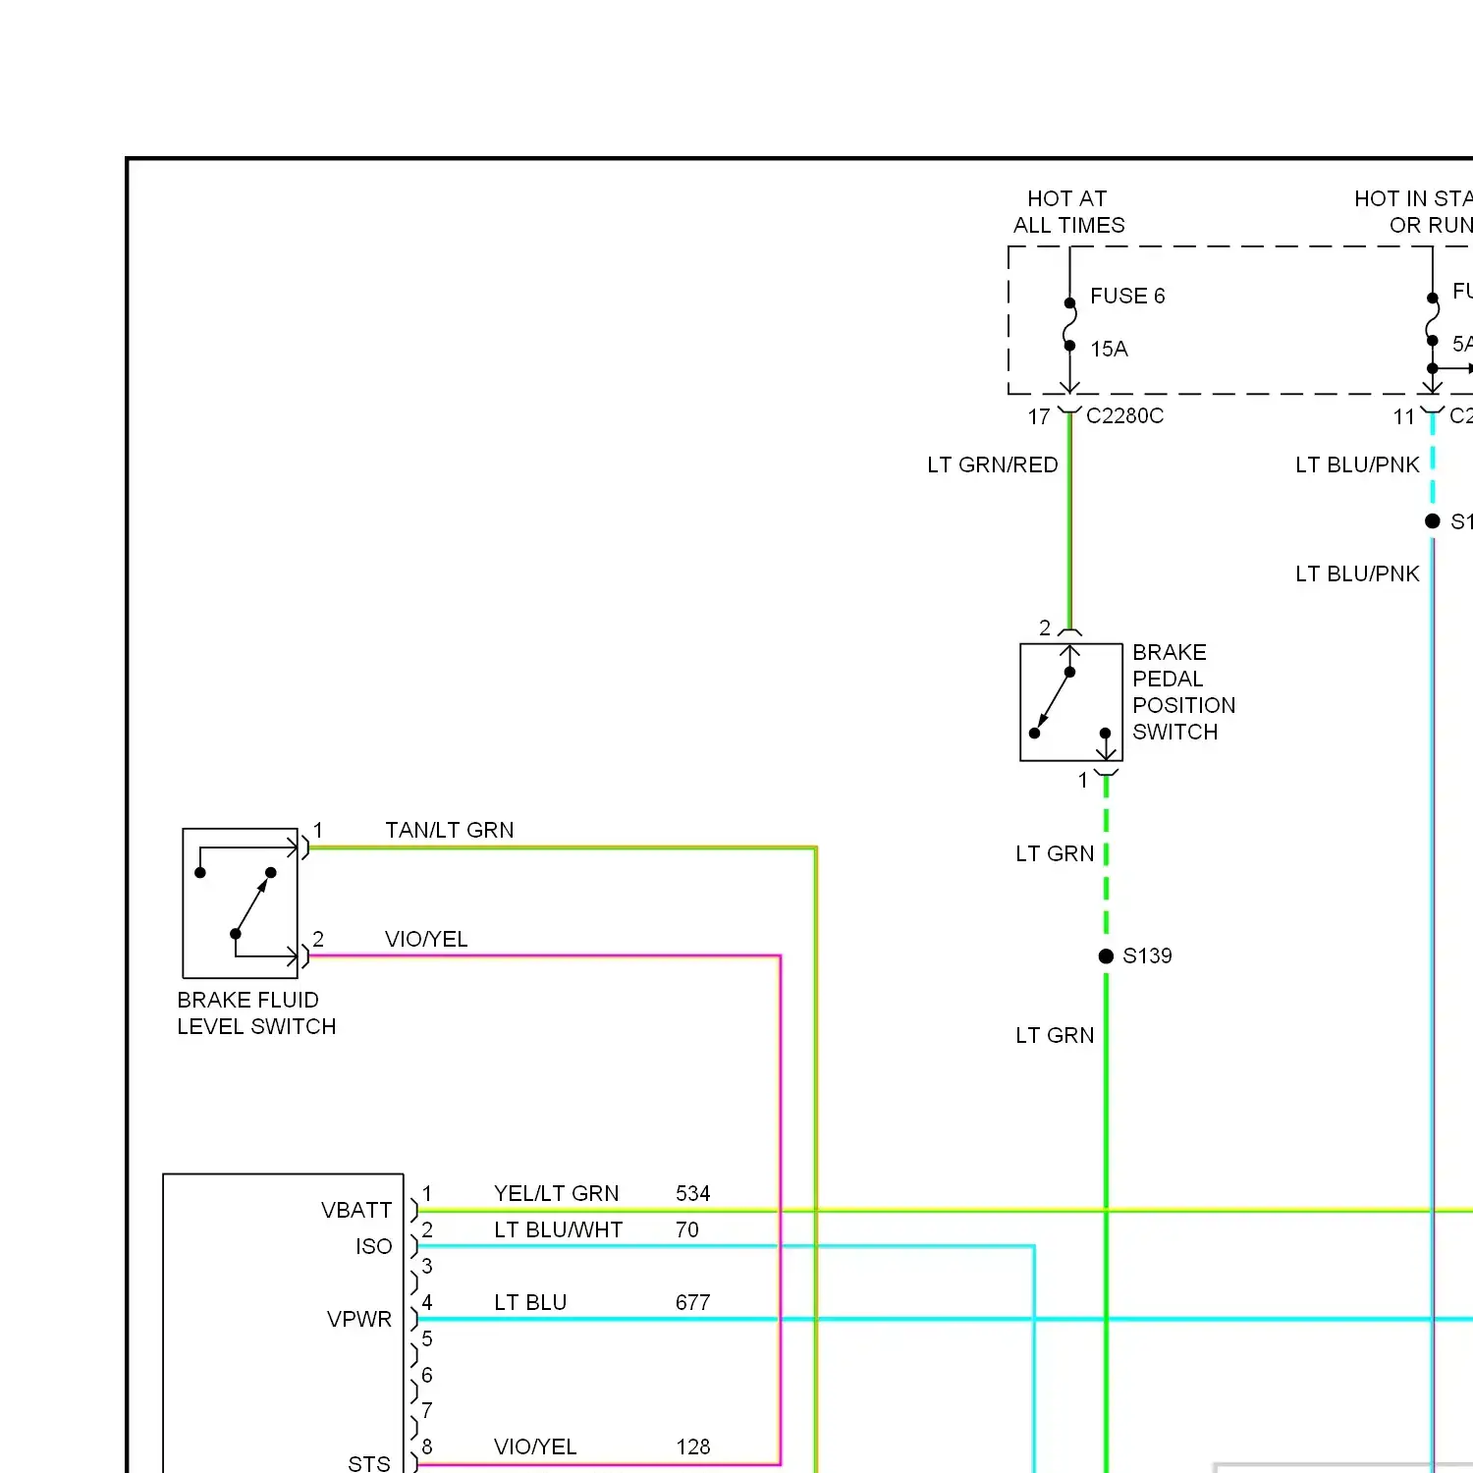Click the YEL/LT GRN wire label
Screen dimensions: 1473x1473
click(557, 1193)
